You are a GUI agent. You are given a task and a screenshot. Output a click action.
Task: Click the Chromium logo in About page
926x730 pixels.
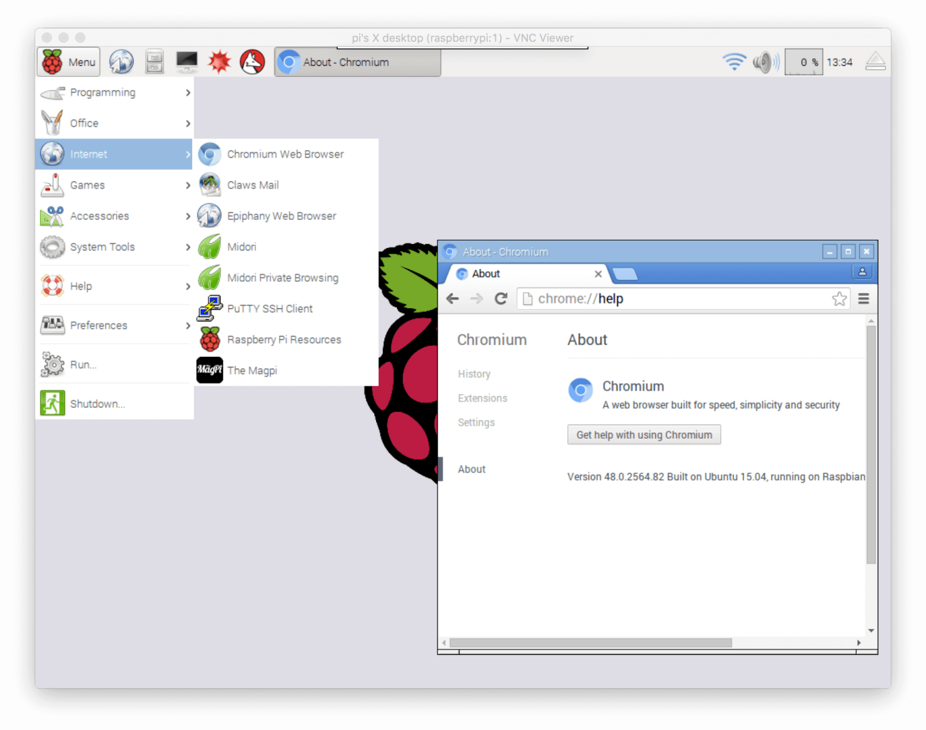(x=580, y=390)
